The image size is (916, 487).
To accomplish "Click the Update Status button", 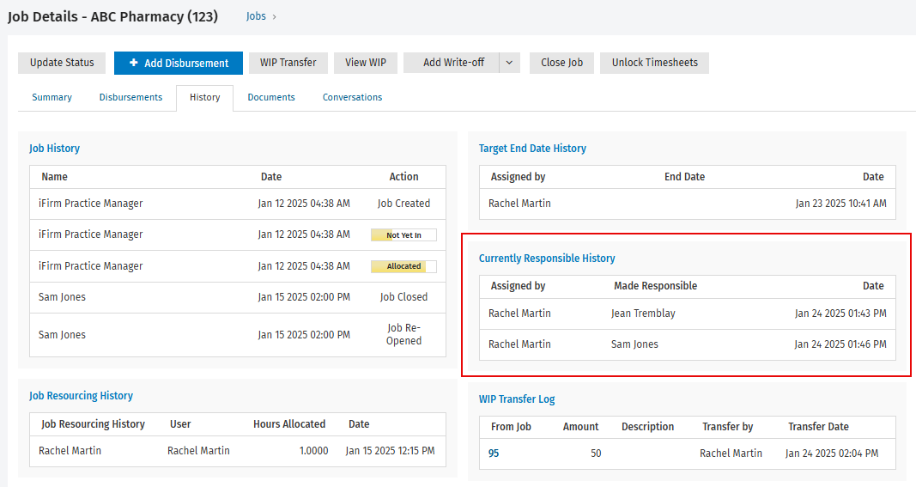I will 62,63.
